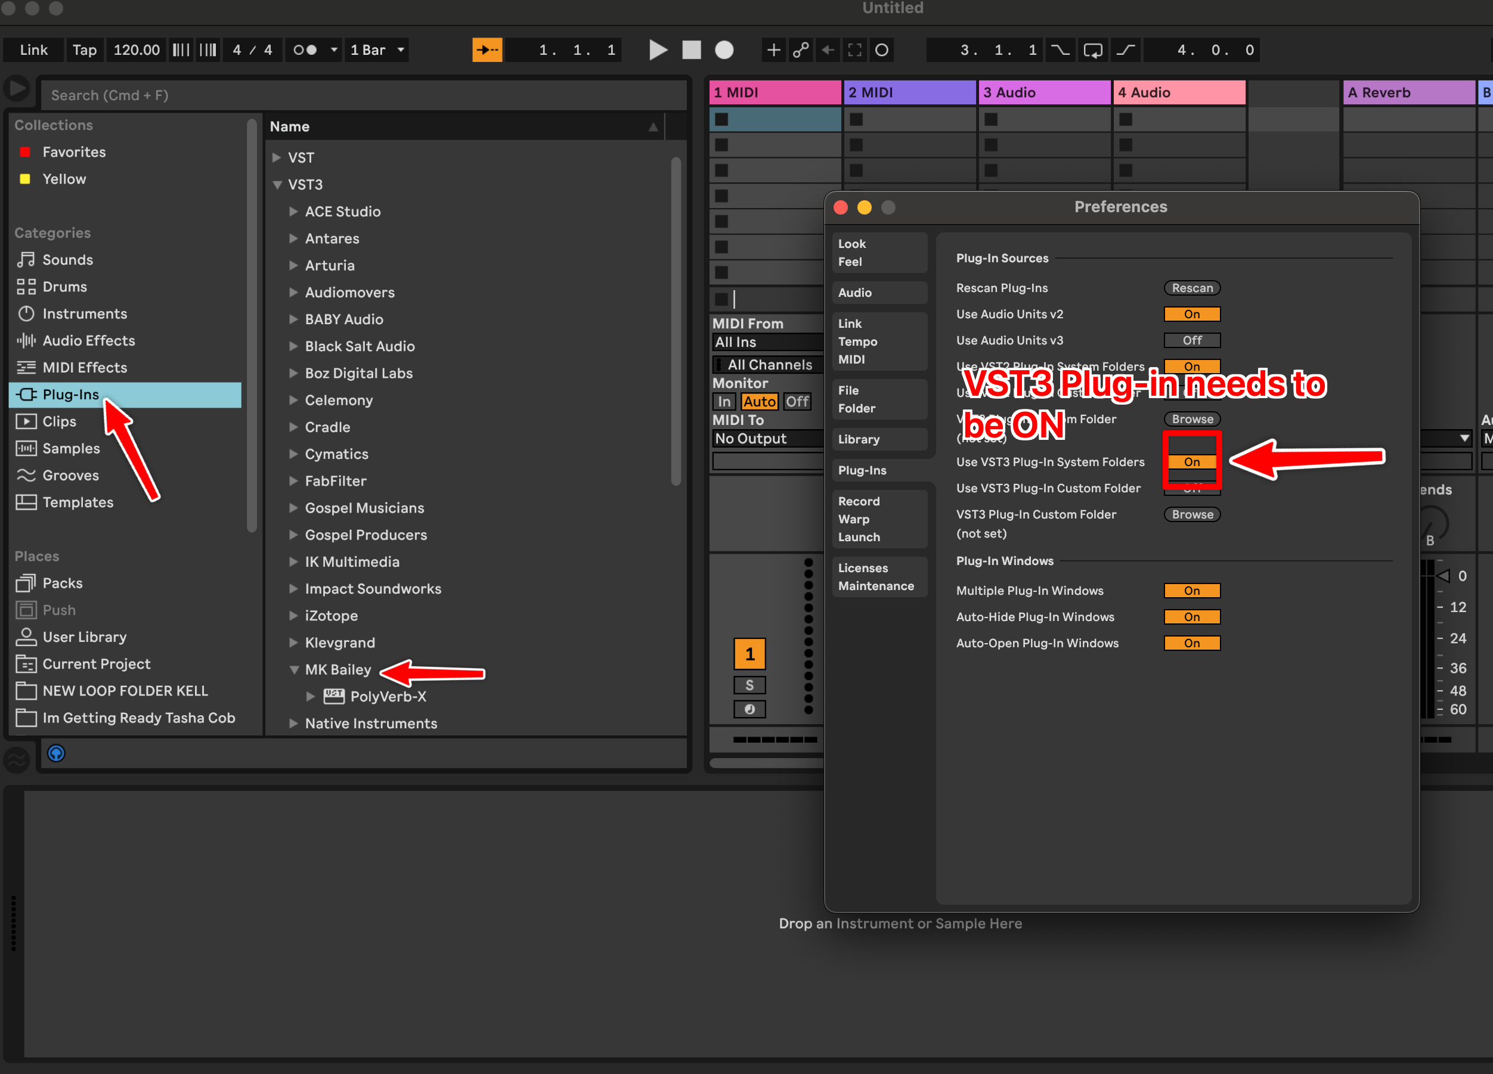Disable Auto-Hide Plug-In Windows
This screenshot has height=1074, width=1493.
1191,617
